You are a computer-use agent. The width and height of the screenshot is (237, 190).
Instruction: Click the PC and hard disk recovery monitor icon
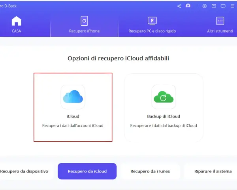[x=152, y=21]
